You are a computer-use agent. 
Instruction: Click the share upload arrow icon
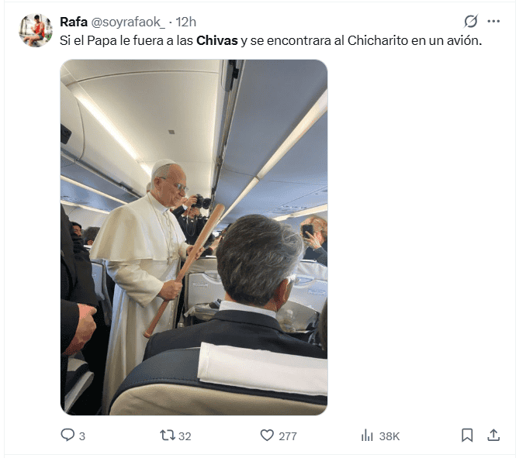(x=493, y=435)
